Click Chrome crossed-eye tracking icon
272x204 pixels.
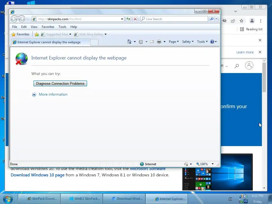[224, 21]
